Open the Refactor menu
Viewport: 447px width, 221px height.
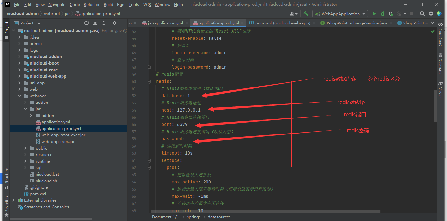point(92,5)
